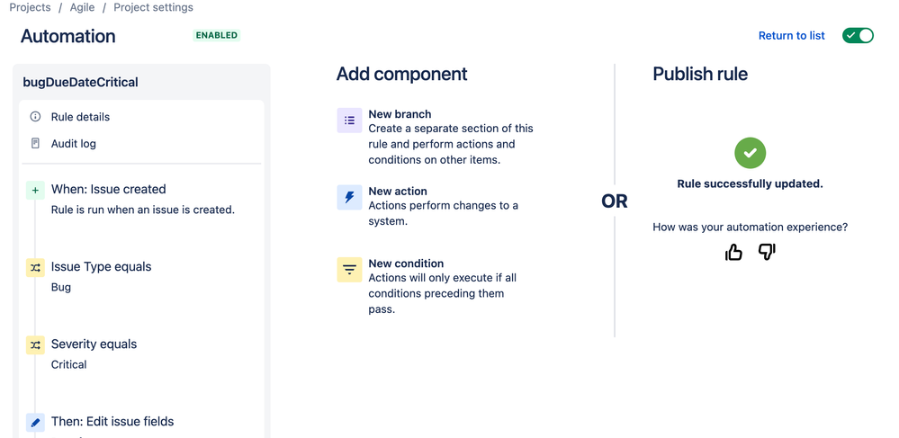The width and height of the screenshot is (899, 438).
Task: Navigate to Project settings breadcrumb
Action: click(x=153, y=7)
